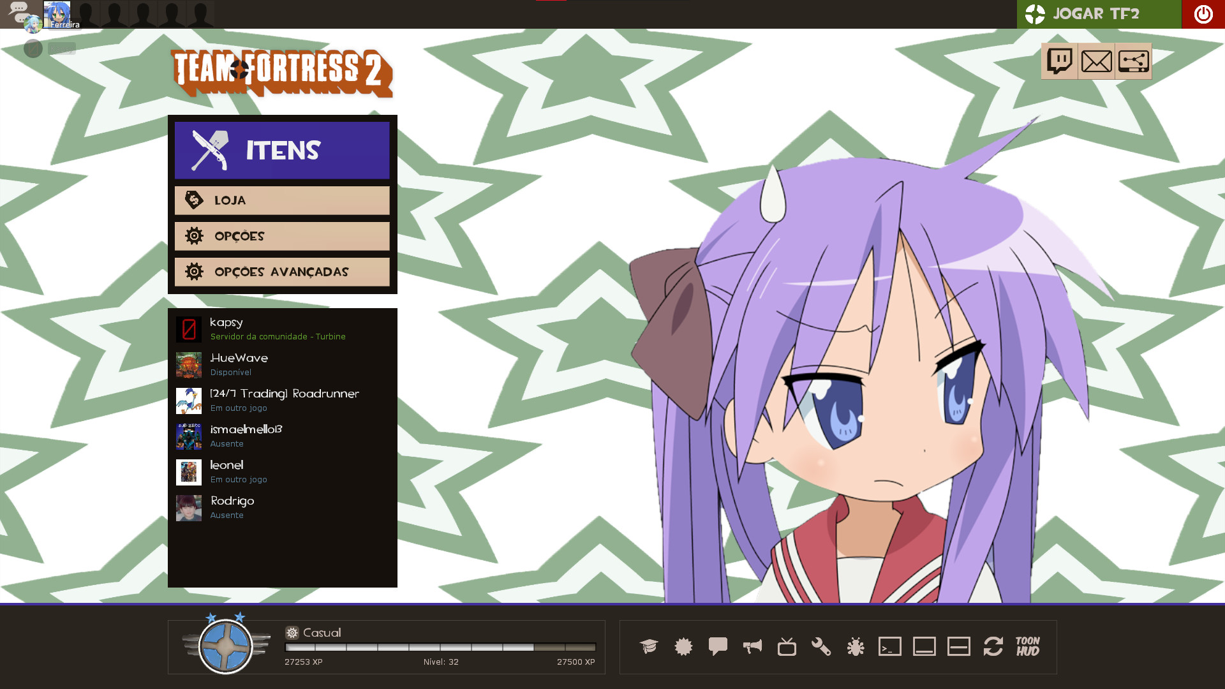This screenshot has width=1225, height=689.
Task: Select friend Rodrigo in friends list
Action: coord(282,508)
